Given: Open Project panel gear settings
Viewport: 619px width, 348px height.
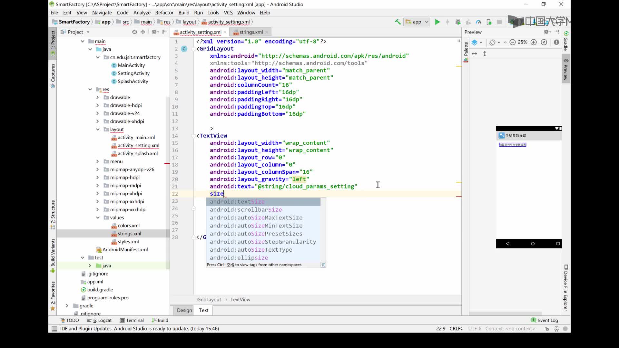Looking at the screenshot, I should coord(155,32).
